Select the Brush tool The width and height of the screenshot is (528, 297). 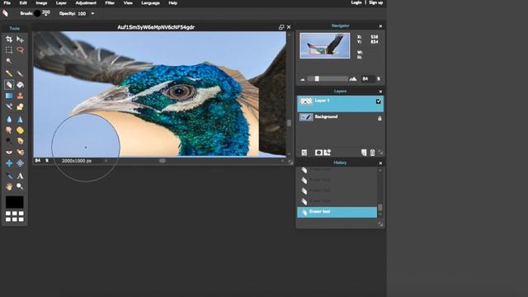pos(20,73)
